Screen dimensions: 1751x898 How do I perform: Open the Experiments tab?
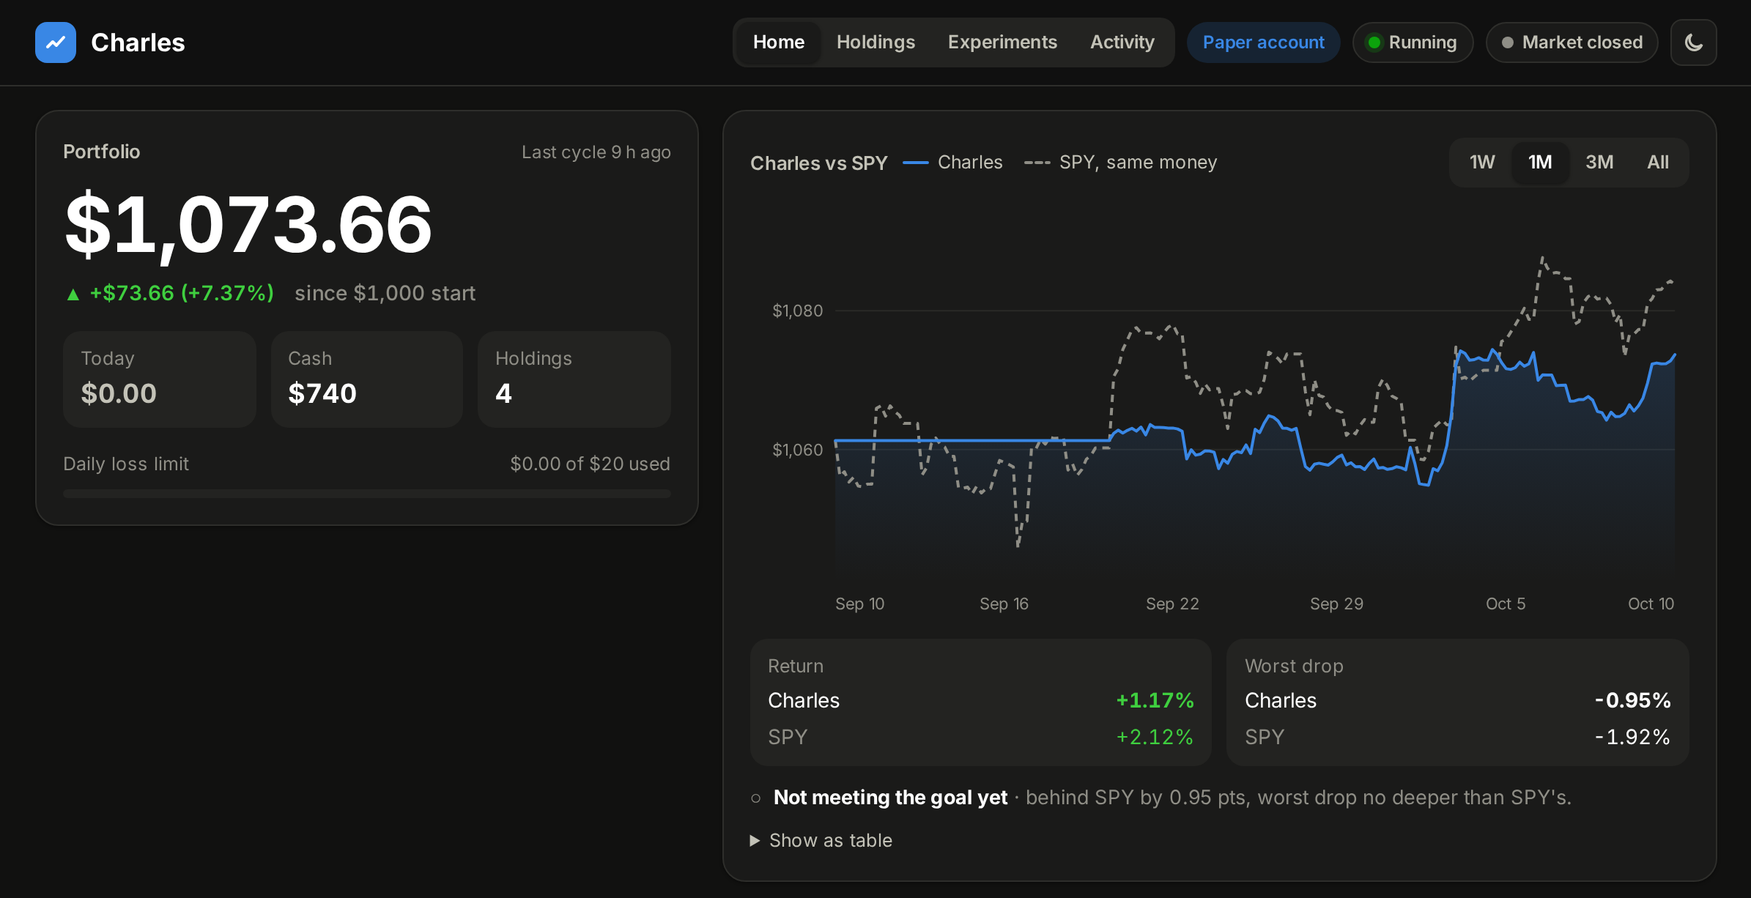click(x=1002, y=42)
